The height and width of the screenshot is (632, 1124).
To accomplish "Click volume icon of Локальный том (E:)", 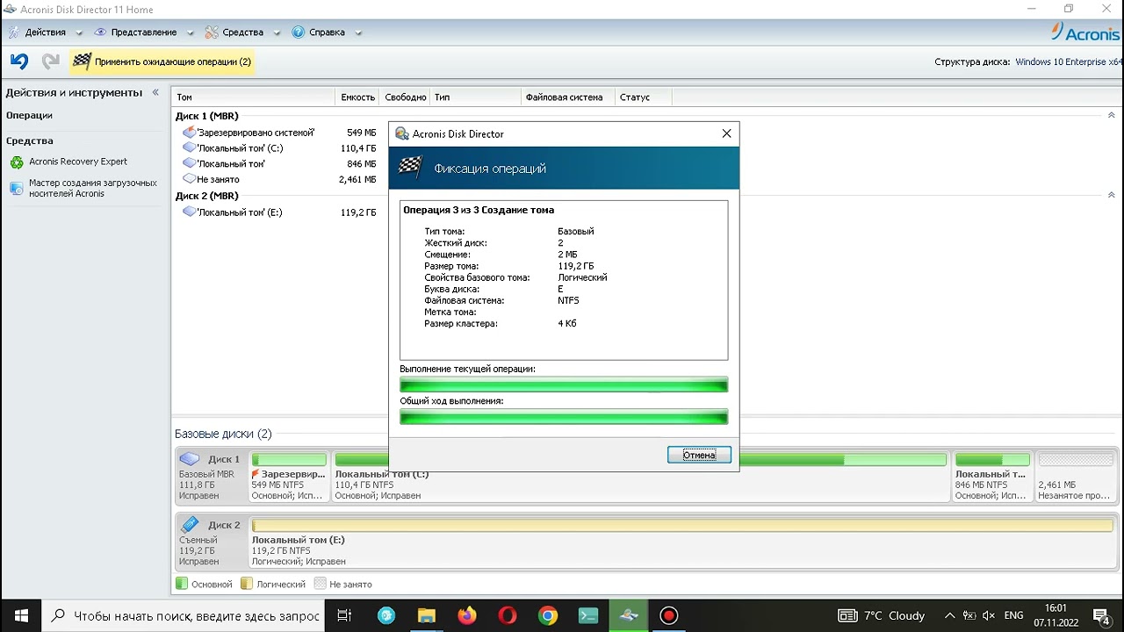I will click(x=189, y=212).
